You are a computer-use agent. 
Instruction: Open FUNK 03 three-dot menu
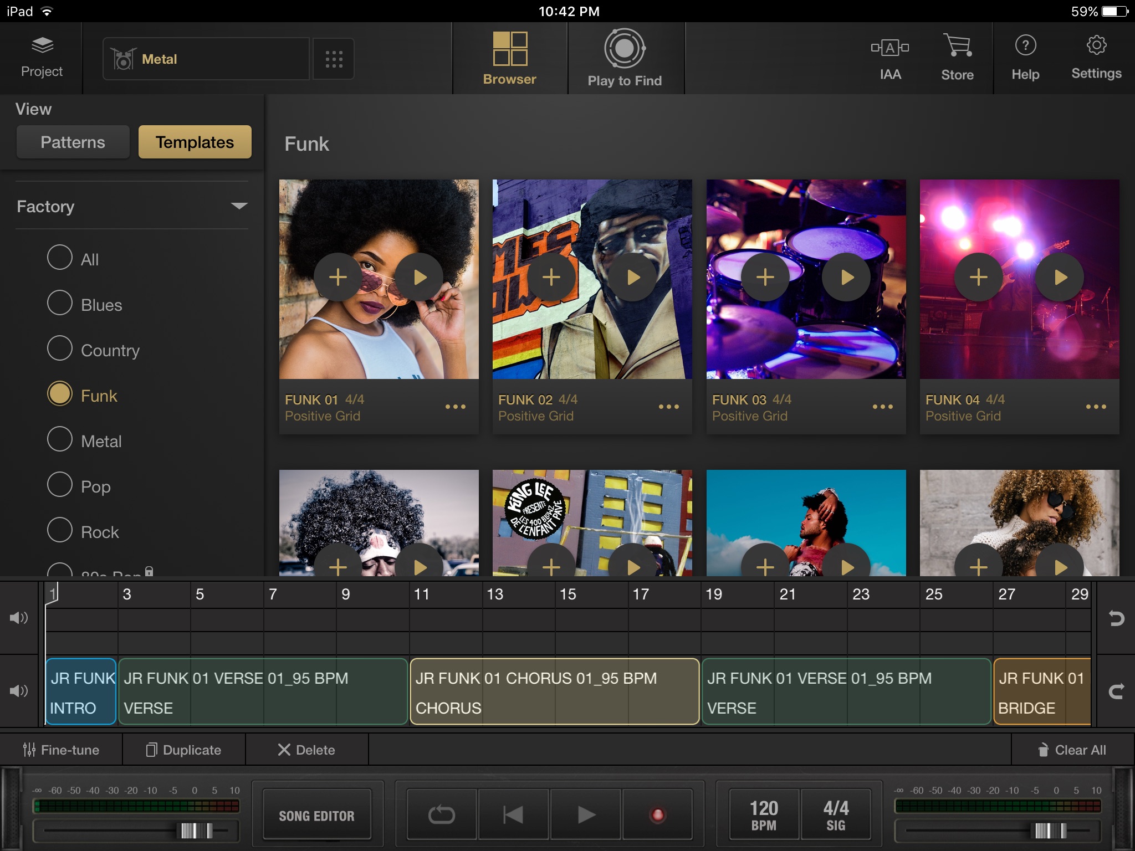pyautogui.click(x=882, y=407)
